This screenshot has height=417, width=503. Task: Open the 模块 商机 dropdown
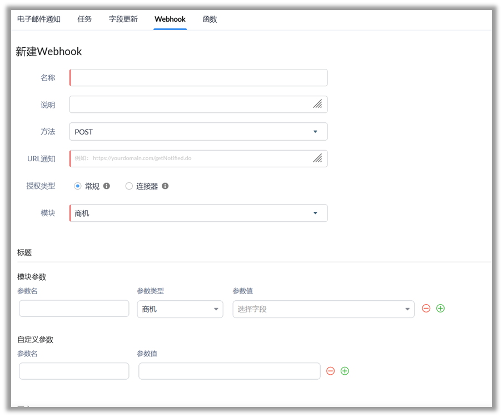pyautogui.click(x=198, y=213)
